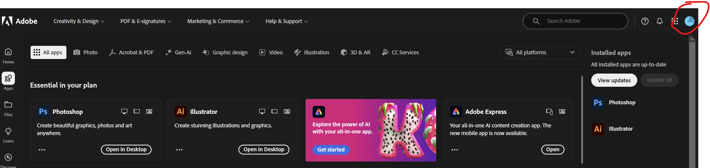The width and height of the screenshot is (710, 168).
Task: Select the Illustration filter tab
Action: pos(311,52)
